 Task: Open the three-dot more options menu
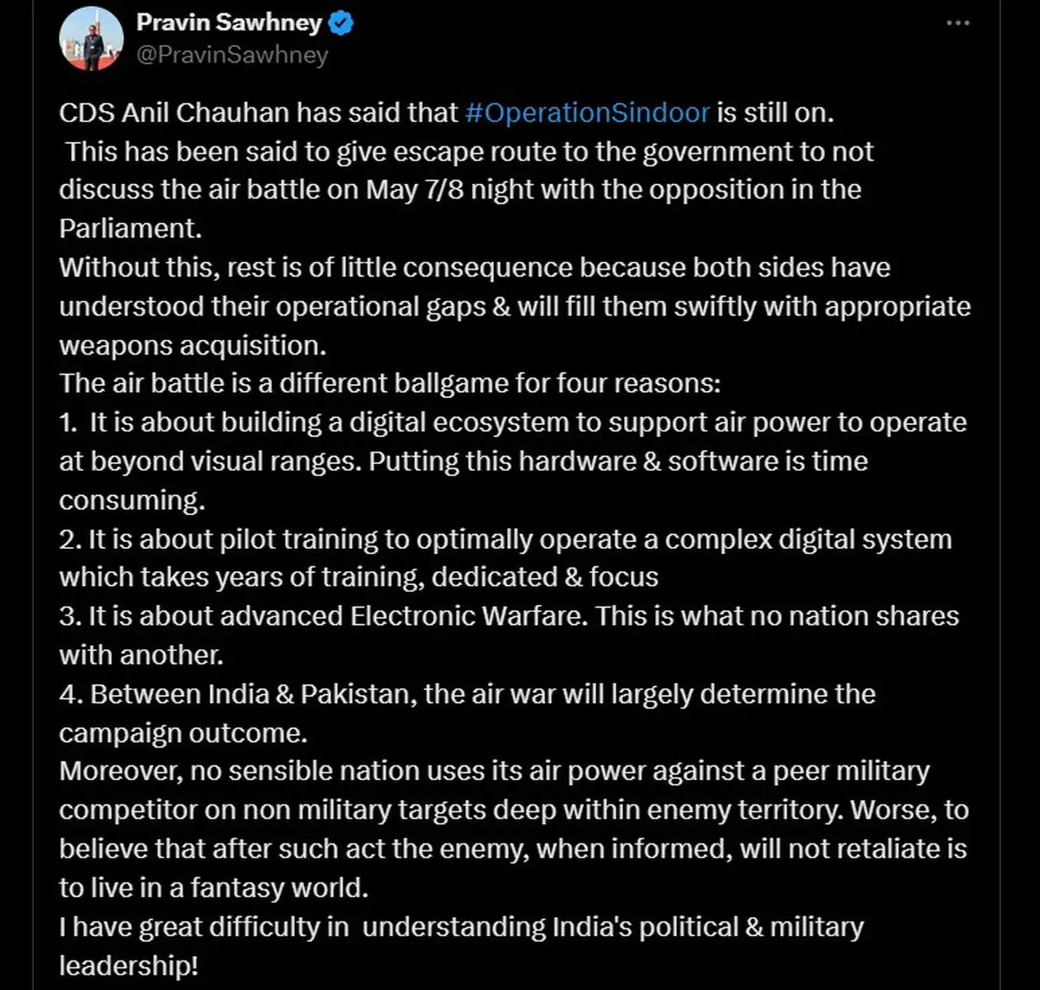coord(958,23)
